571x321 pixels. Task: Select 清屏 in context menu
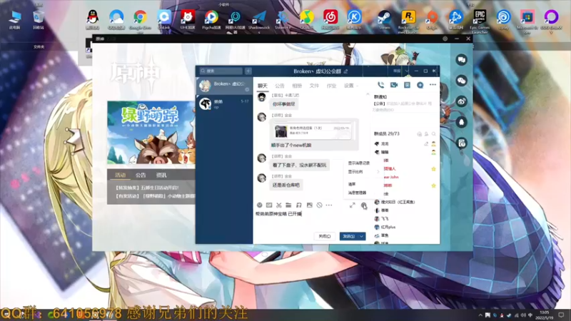click(352, 184)
